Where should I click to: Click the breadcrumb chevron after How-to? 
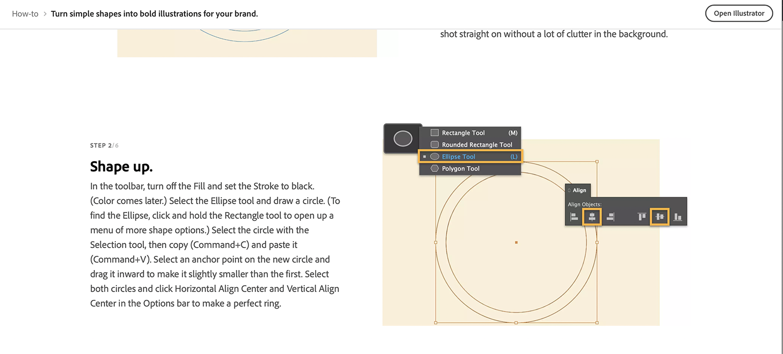point(45,14)
